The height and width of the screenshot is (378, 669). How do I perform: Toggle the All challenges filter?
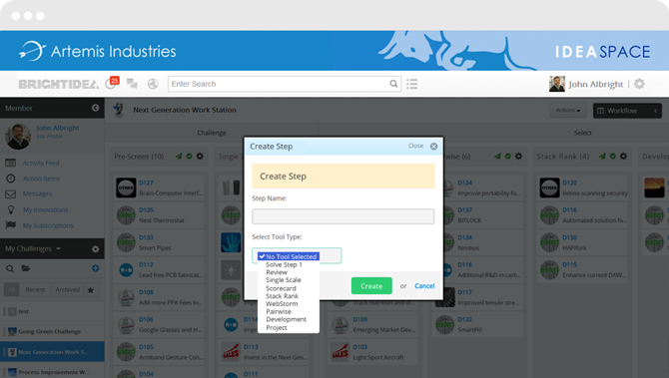(12, 290)
